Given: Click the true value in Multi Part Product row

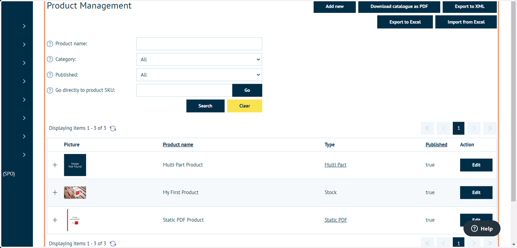Looking at the screenshot, I should 430,165.
